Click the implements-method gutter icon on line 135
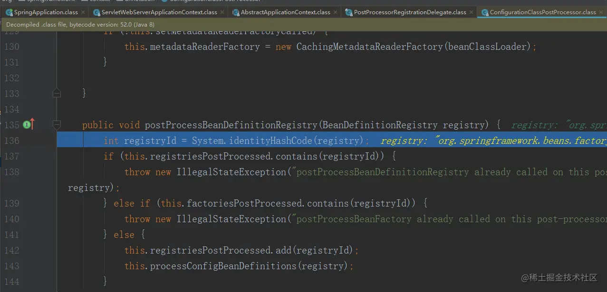 [x=29, y=125]
